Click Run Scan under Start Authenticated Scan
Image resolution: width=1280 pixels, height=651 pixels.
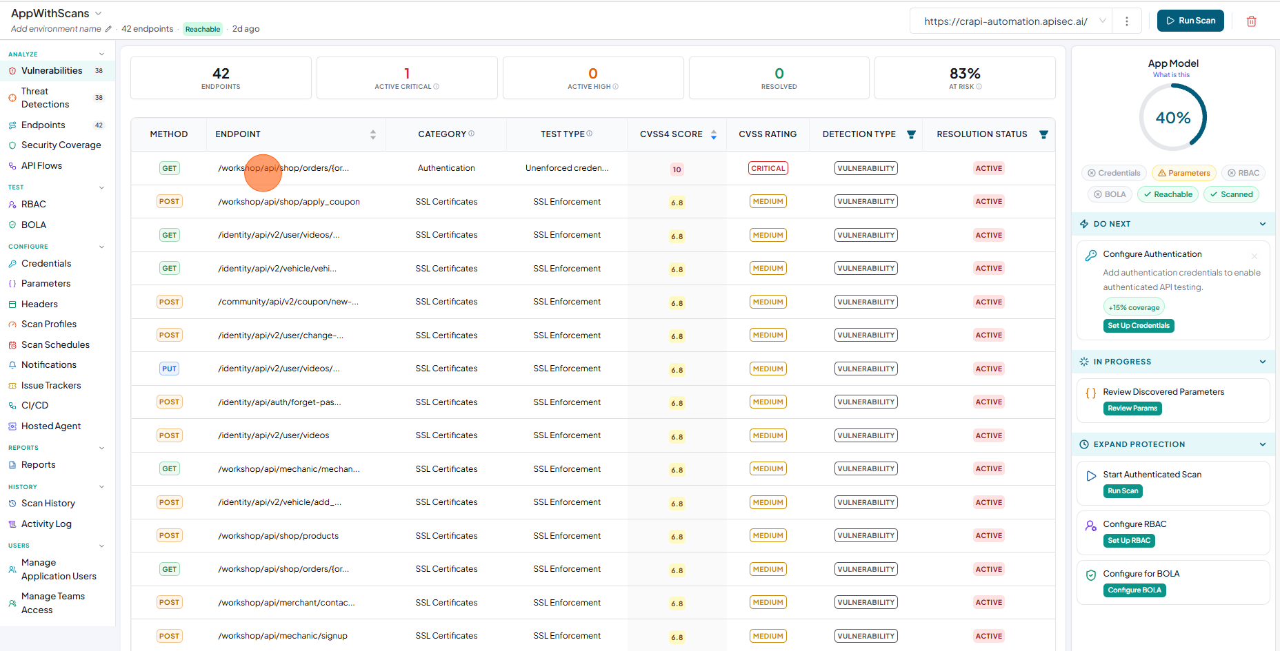click(1123, 491)
